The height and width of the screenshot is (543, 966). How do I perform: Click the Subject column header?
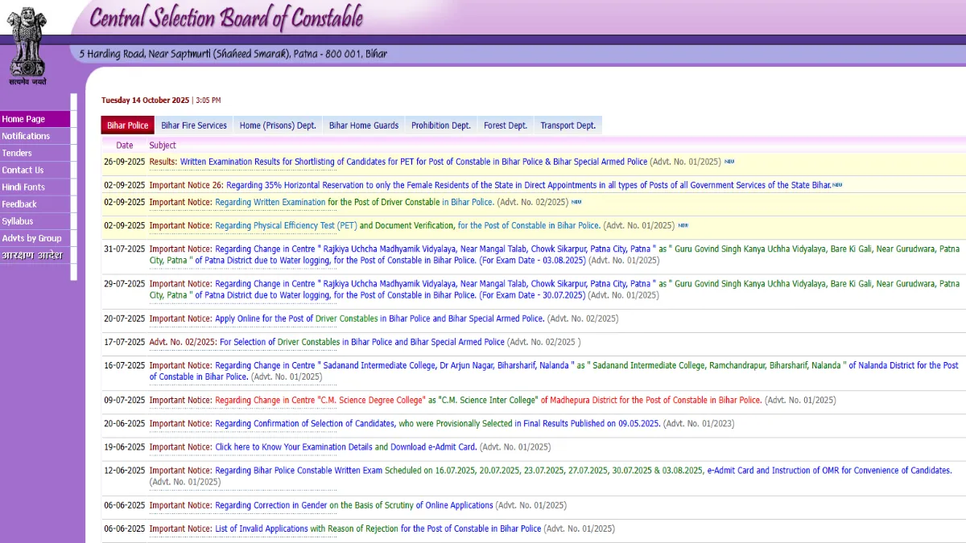point(163,146)
